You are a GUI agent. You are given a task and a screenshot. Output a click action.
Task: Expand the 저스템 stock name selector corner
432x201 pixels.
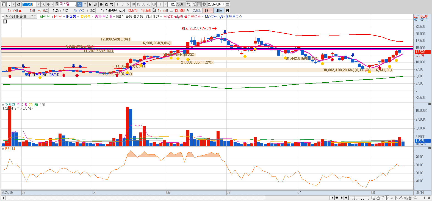(x=75, y=6)
